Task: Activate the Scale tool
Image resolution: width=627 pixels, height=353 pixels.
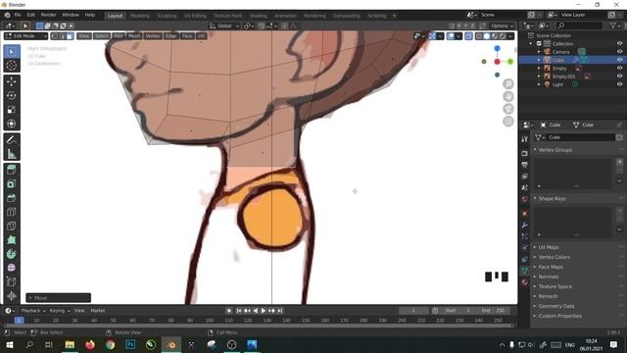Action: (12, 109)
